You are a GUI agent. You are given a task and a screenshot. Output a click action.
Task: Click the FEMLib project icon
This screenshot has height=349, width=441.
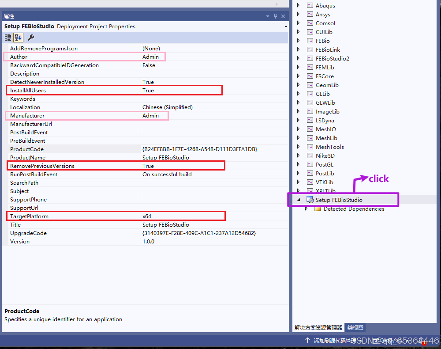310,67
